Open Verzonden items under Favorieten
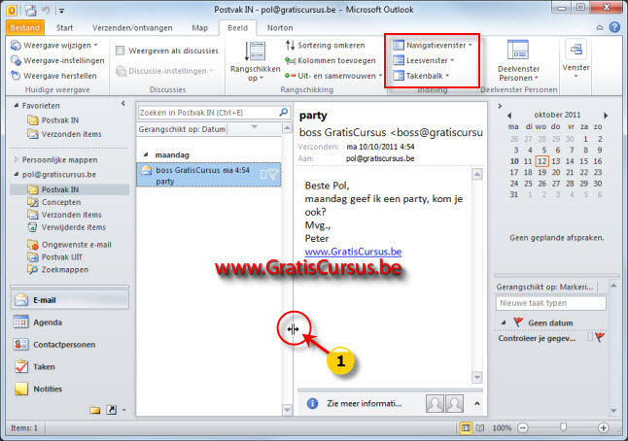The height and width of the screenshot is (441, 628). tap(64, 134)
